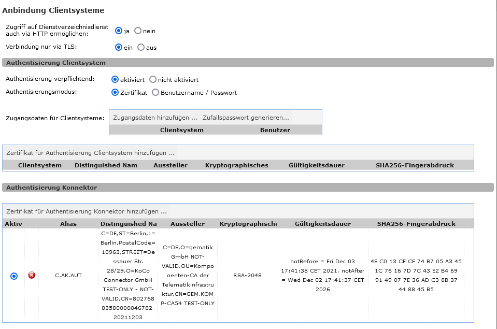Click 'Zugangsdaten hinzufügen ...' button
Screen dimensions: 497x329
(x=155, y=118)
